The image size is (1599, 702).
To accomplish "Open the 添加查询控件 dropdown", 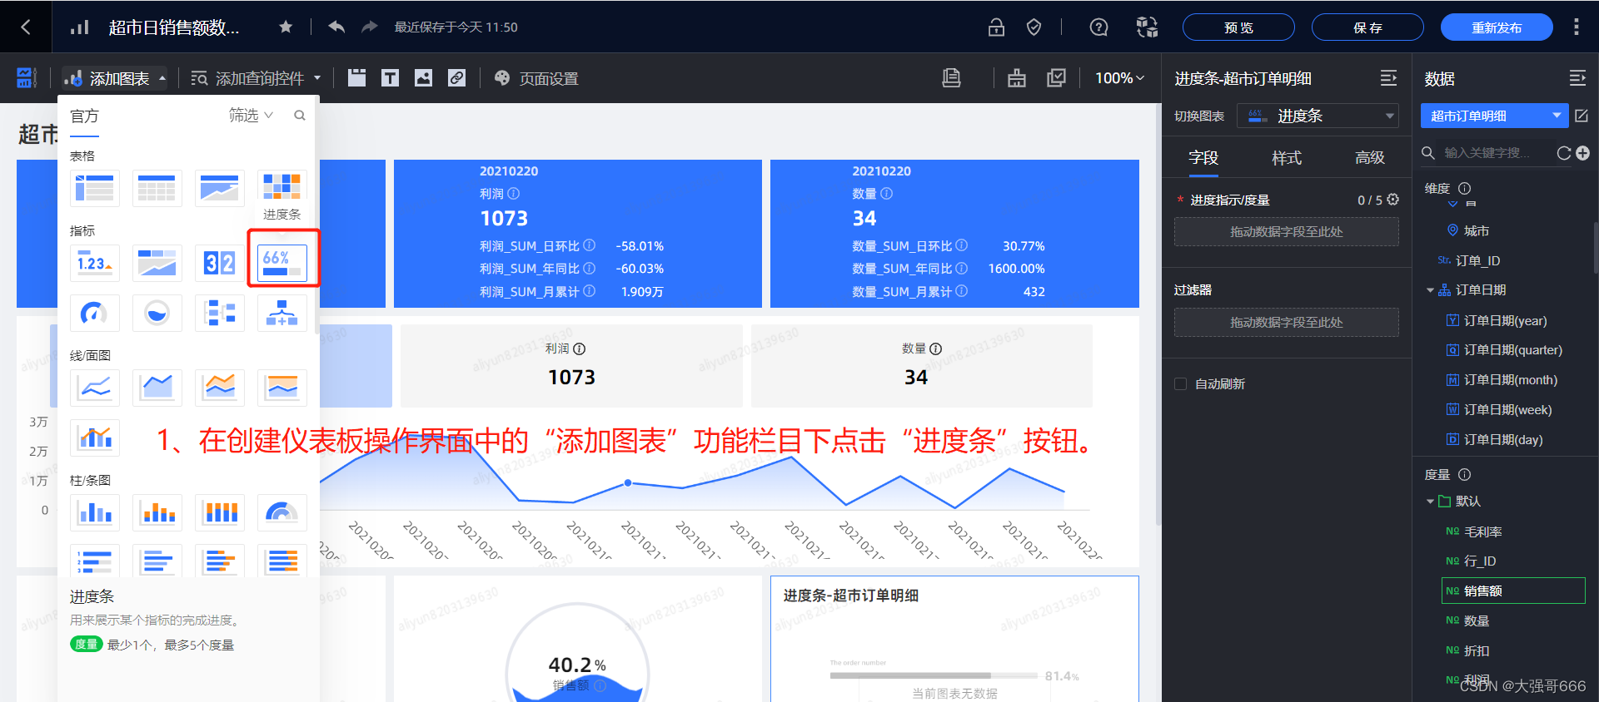I will click(x=256, y=78).
